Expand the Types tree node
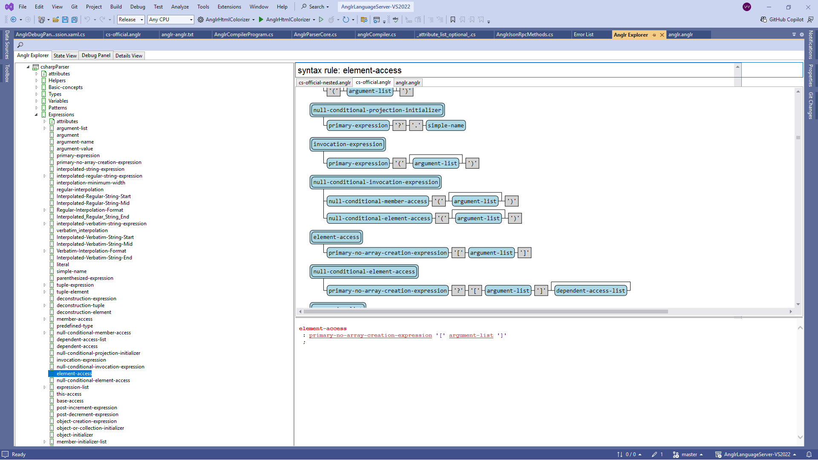 (36, 94)
